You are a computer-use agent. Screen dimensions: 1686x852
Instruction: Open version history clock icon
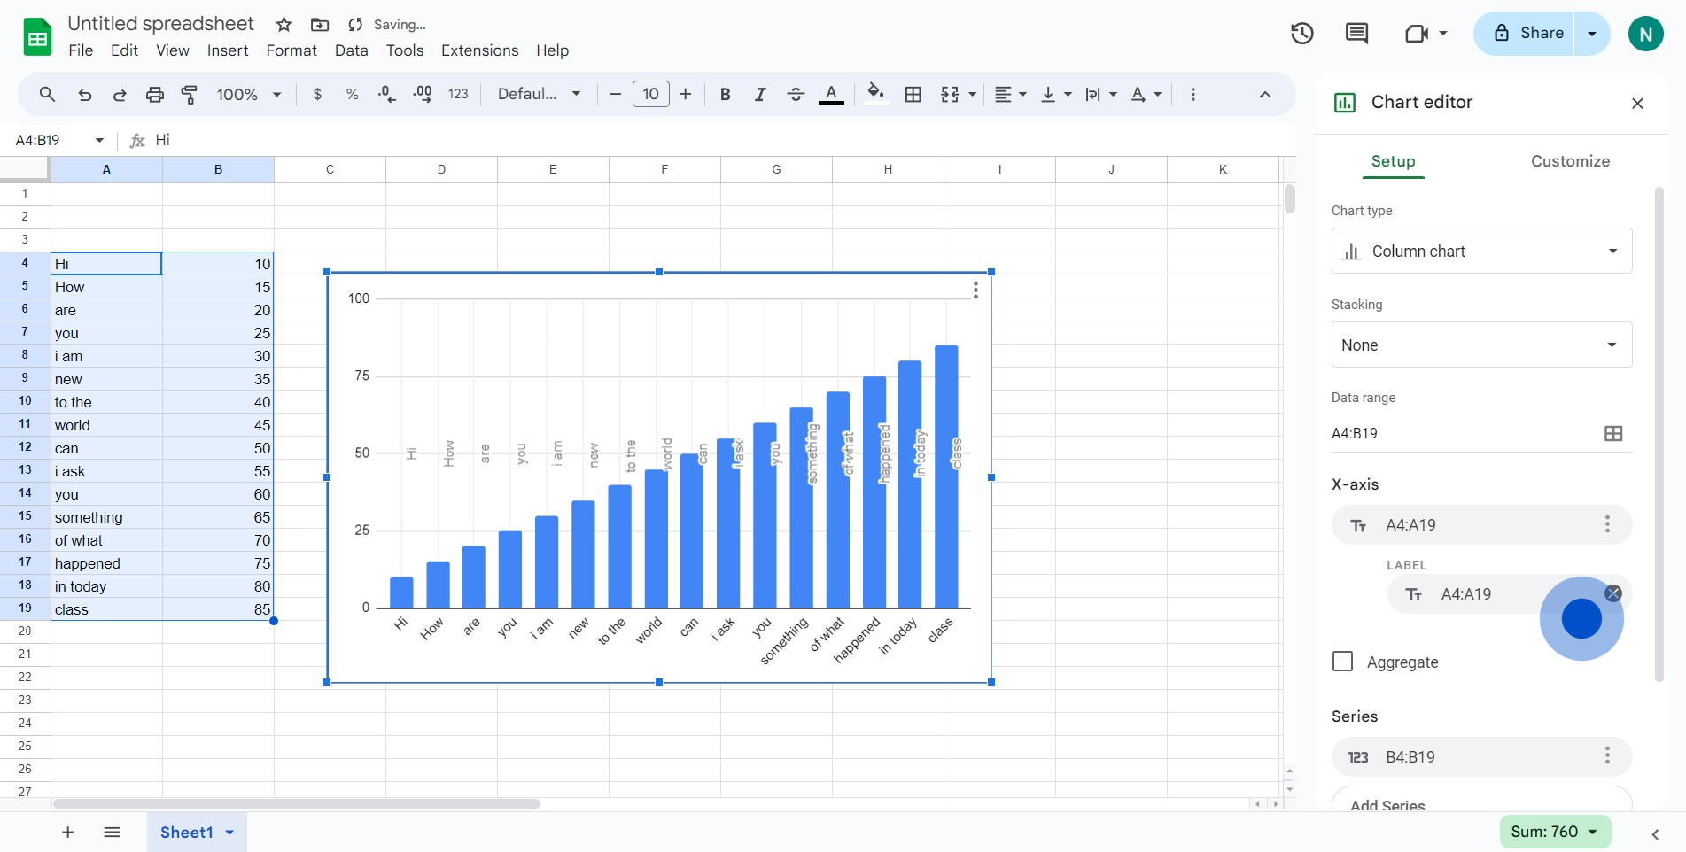[1301, 34]
